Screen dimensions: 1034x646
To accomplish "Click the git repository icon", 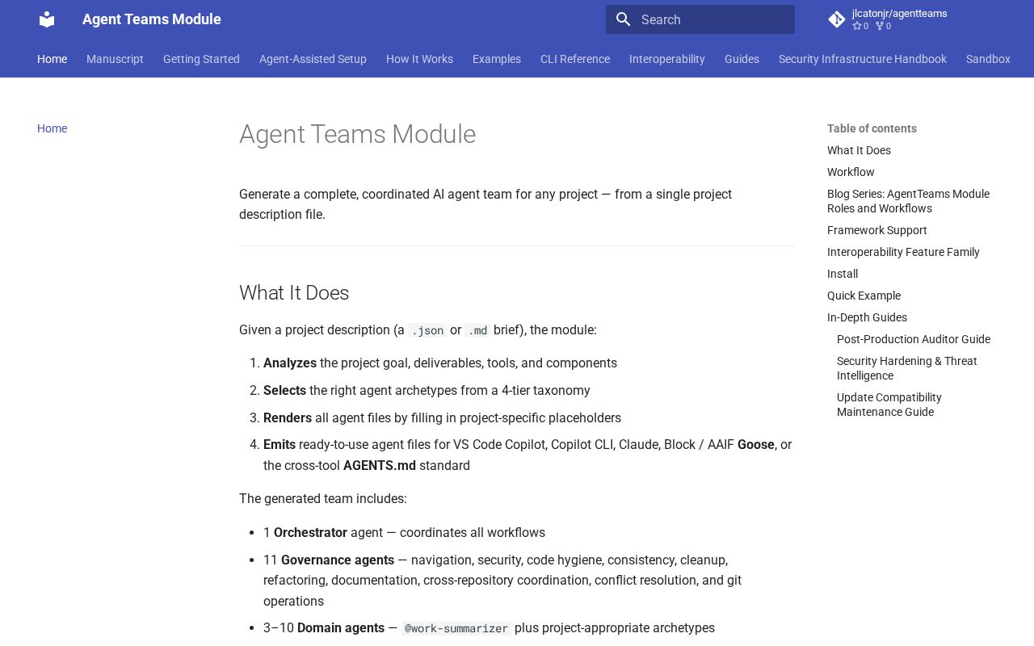I will (836, 19).
